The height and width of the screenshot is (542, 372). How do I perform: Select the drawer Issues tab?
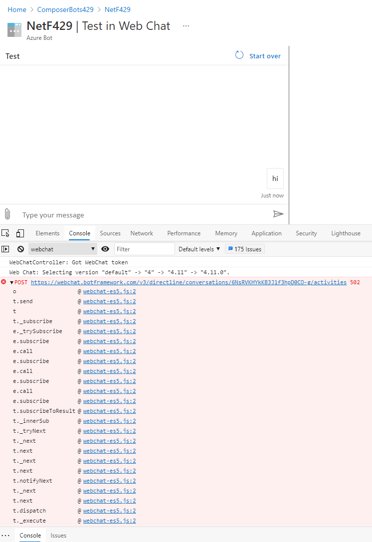[58, 535]
